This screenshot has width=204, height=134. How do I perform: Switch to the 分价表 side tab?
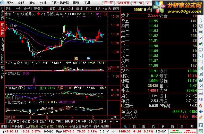point(2,58)
